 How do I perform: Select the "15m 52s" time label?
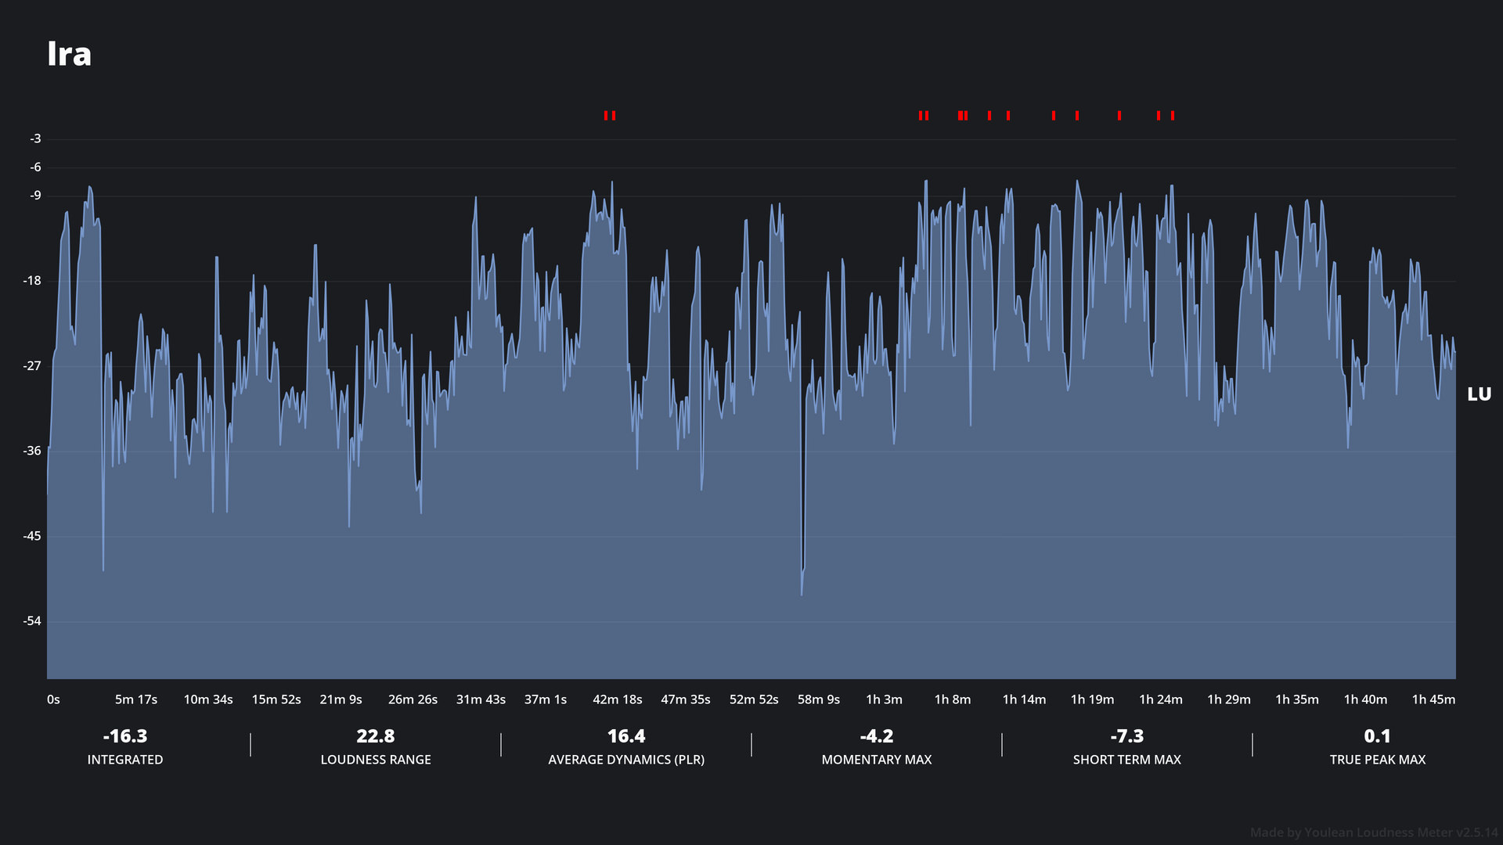pyautogui.click(x=276, y=699)
